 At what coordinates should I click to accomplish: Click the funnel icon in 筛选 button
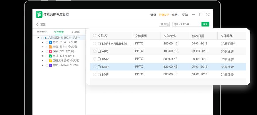pyautogui.click(x=162, y=24)
